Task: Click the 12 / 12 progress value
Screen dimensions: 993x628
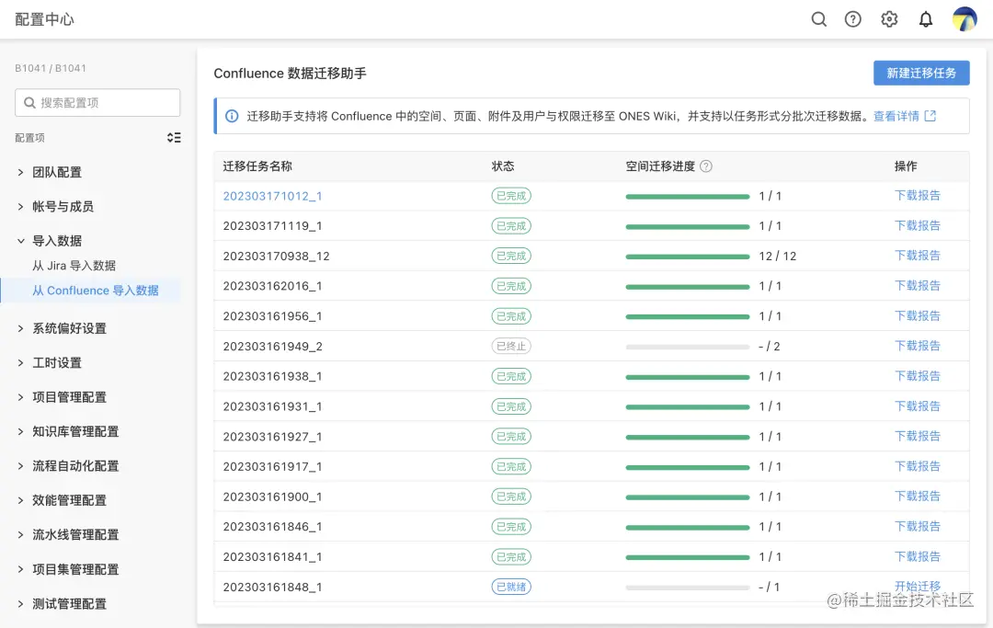Action: coord(778,257)
